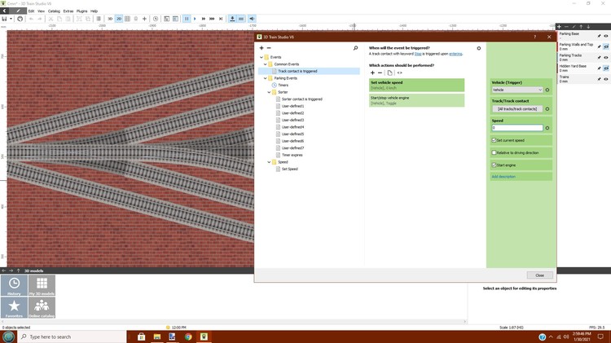The height and width of the screenshot is (343, 611).
Task: Collapse the Common Events folder
Action: pos(266,64)
